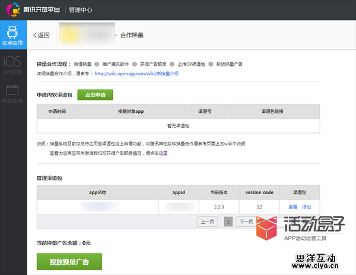This screenshot has height=275, width=356.
Task: Click the app名称 column header
Action: [x=97, y=192]
